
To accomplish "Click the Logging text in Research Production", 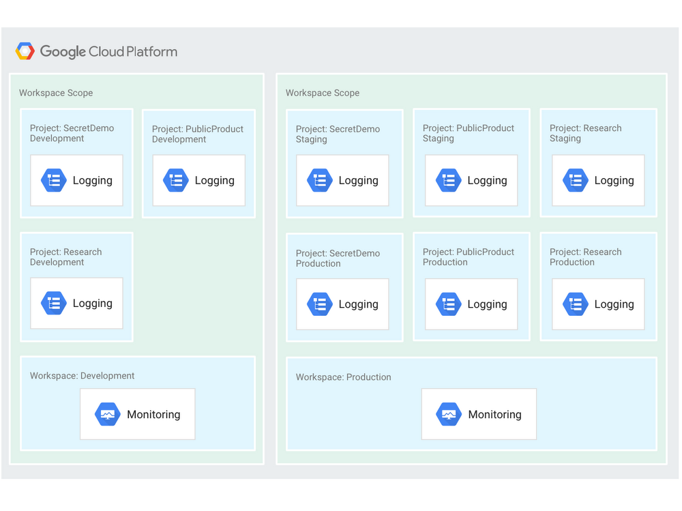I will click(614, 304).
